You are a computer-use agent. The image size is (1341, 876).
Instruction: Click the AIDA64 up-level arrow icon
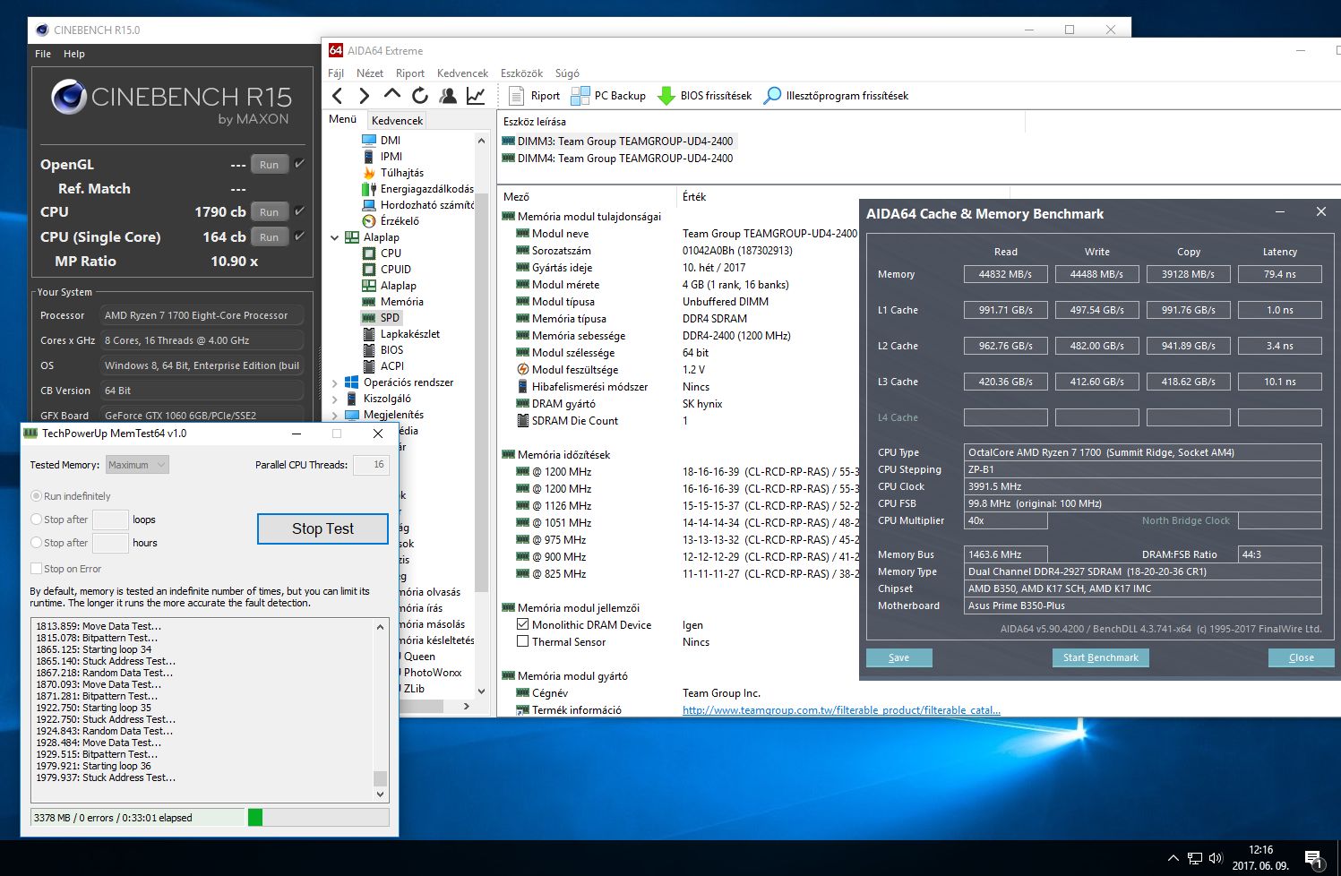tap(392, 94)
